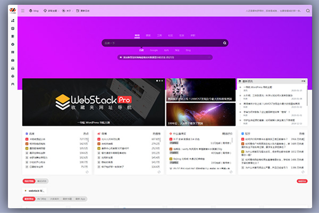Expand the 获取主题 dropdown menu
The height and width of the screenshot is (213, 319).
tap(51, 11)
